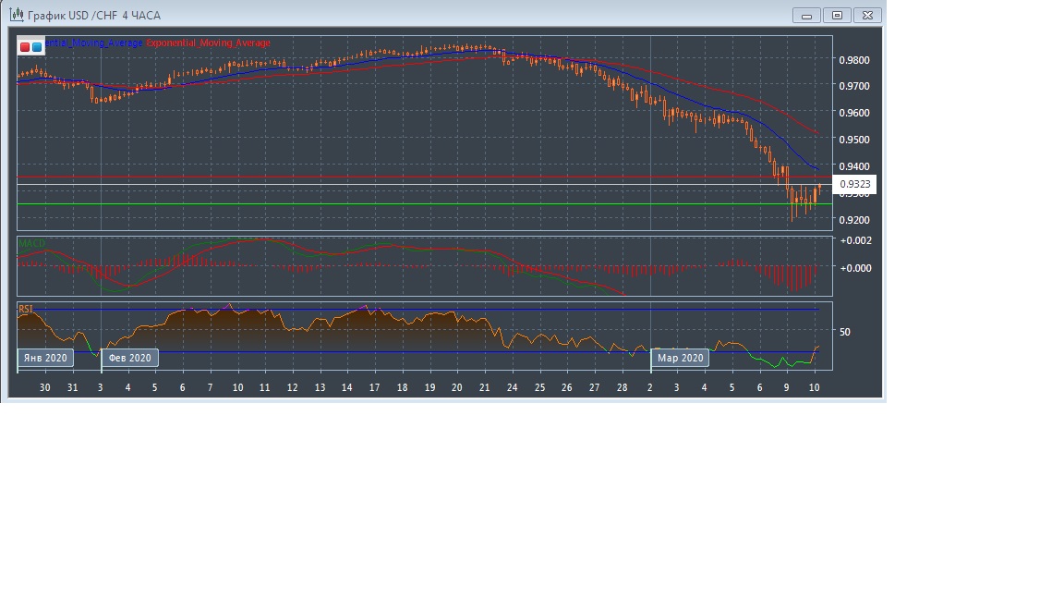The image size is (1064, 599).
Task: Close the USD/CHF chart window
Action: [868, 15]
